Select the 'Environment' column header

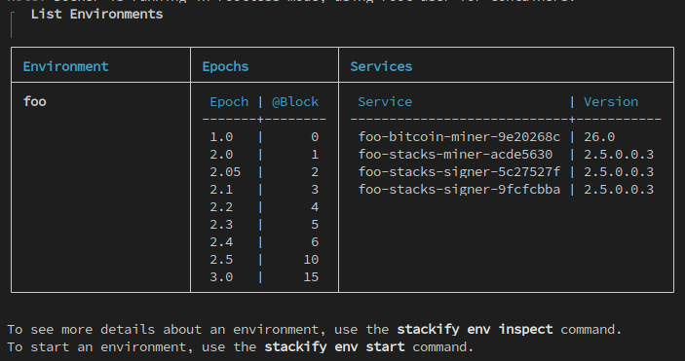tap(65, 66)
